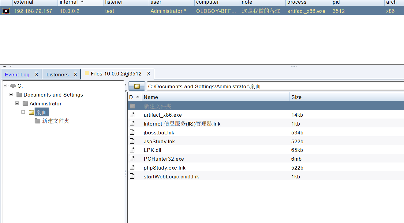Image resolution: width=404 pixels, height=223 pixels.
Task: Select phpStudy.exe.lnk file name
Action: (x=165, y=168)
